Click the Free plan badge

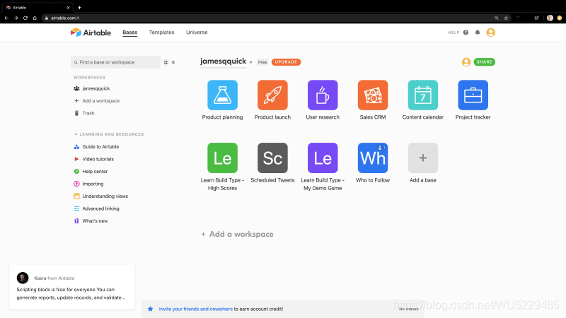pos(262,62)
